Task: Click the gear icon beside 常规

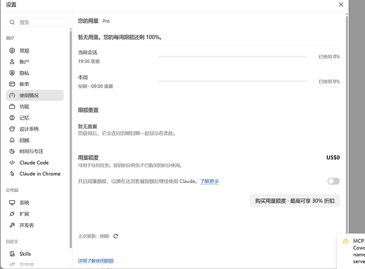Action: (12, 51)
